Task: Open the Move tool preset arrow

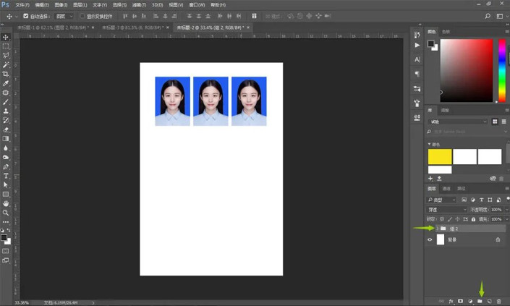Action: click(x=16, y=16)
